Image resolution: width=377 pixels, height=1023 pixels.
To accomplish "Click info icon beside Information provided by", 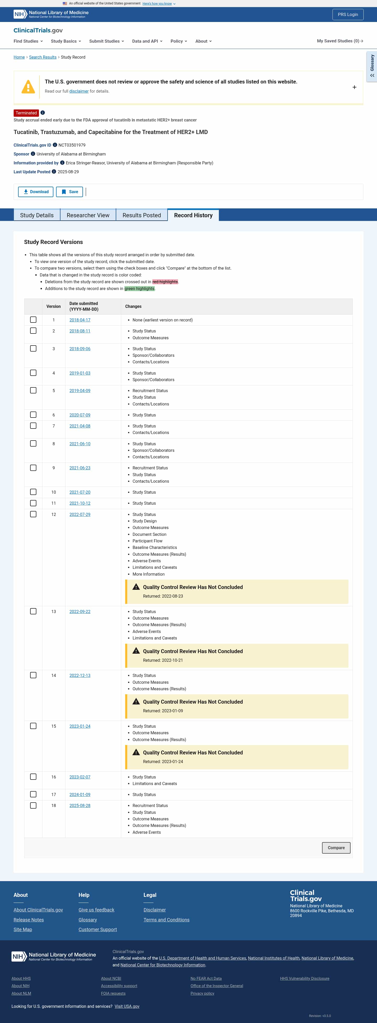I will pyautogui.click(x=62, y=163).
